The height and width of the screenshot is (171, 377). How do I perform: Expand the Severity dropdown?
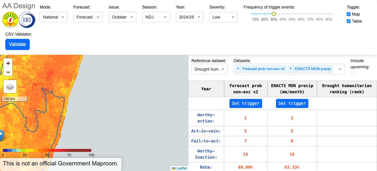(223, 17)
